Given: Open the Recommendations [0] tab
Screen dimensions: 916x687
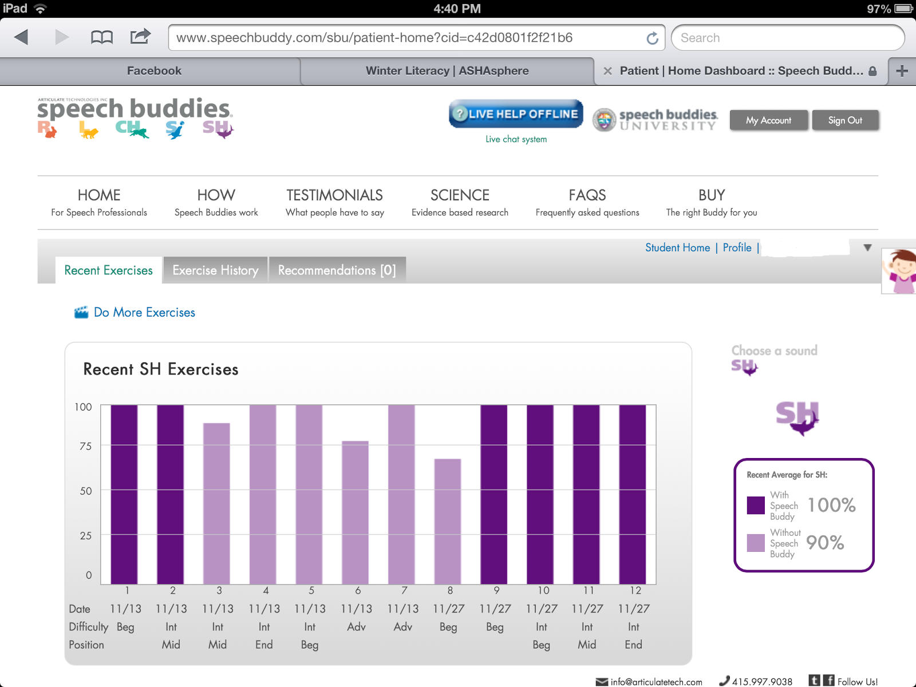Looking at the screenshot, I should pyautogui.click(x=337, y=270).
